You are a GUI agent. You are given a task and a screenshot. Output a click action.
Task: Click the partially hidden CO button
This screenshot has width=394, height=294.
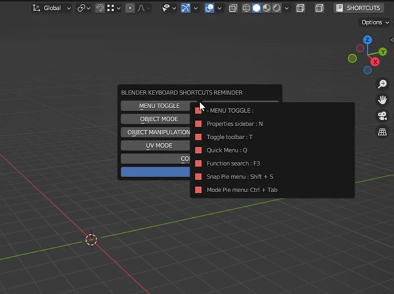click(156, 159)
